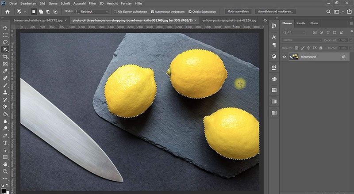Swap foreground and background colors
This screenshot has height=194, width=354.
[x=7, y=185]
